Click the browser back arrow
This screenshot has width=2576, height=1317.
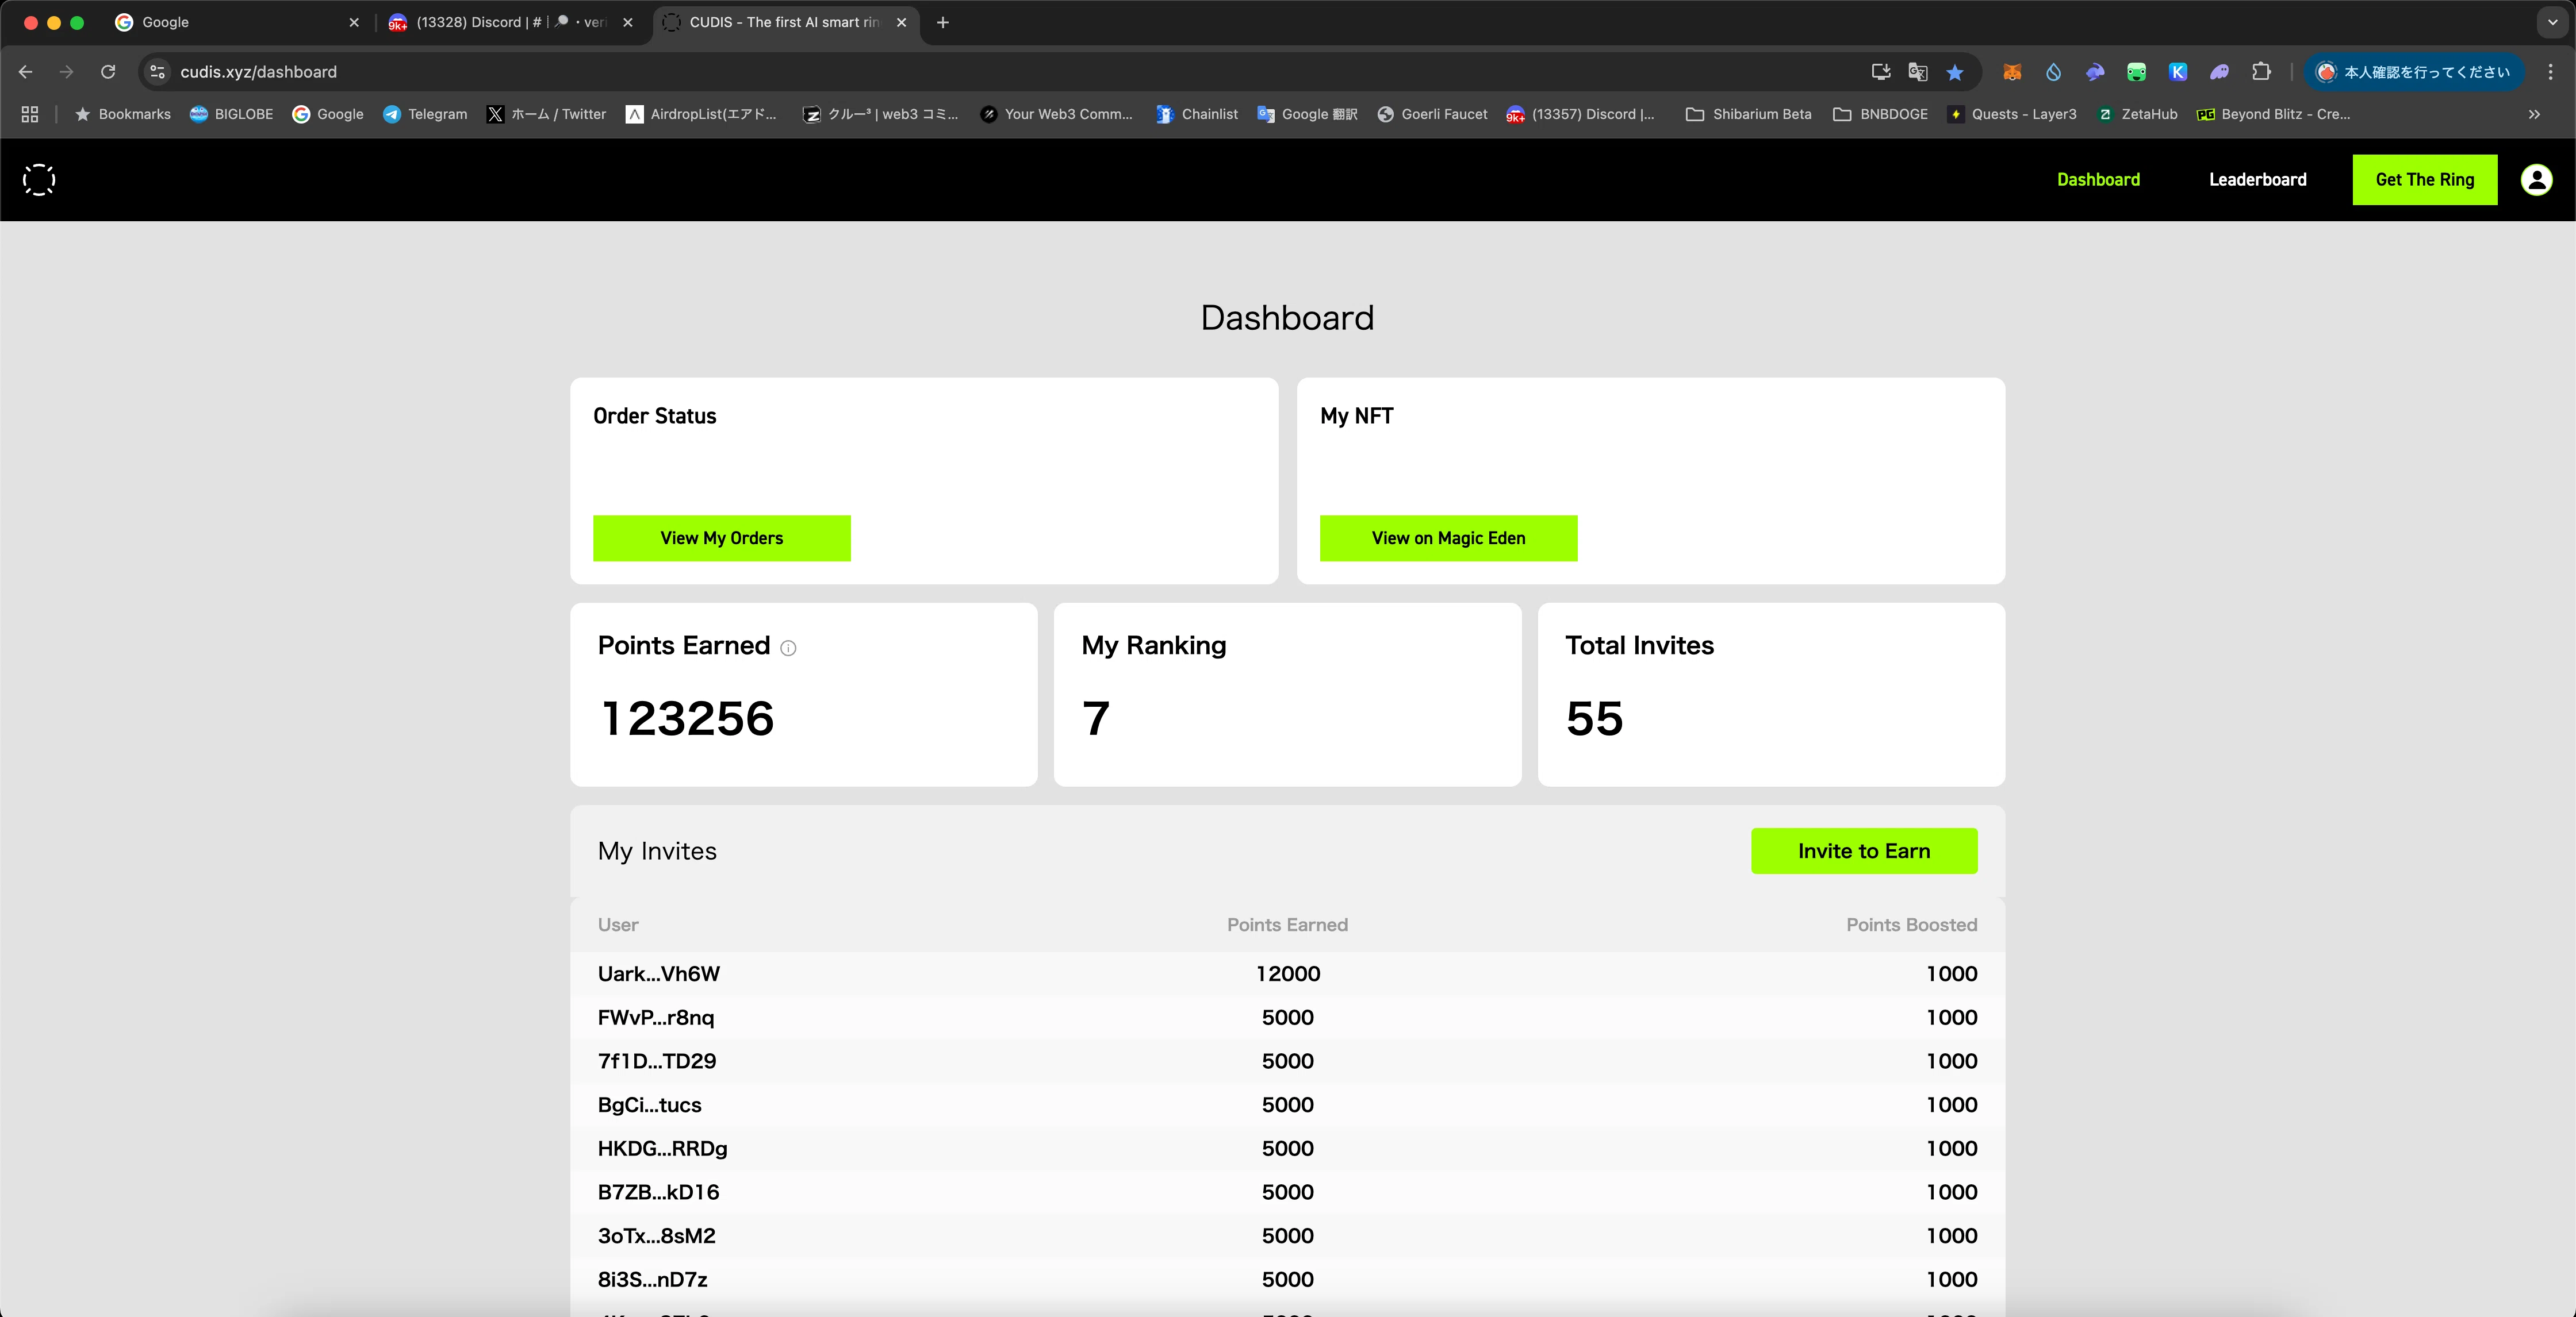coord(26,72)
